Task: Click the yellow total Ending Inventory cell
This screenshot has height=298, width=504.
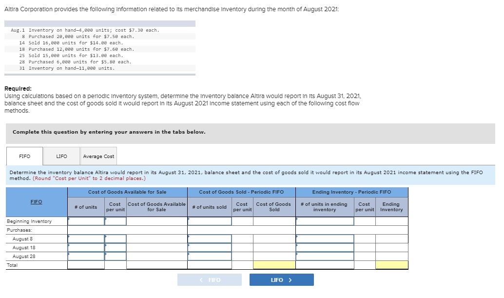Action: 392,265
